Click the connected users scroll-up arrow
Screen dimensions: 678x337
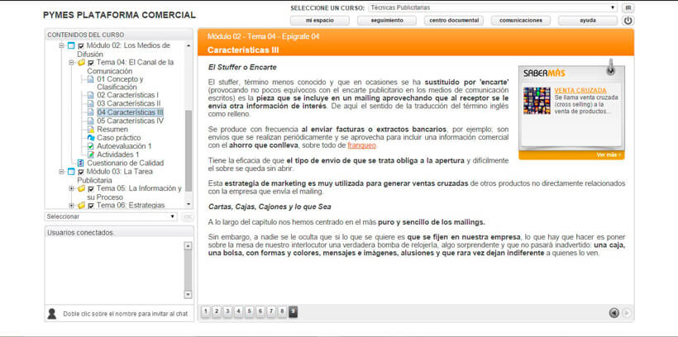pyautogui.click(x=188, y=246)
